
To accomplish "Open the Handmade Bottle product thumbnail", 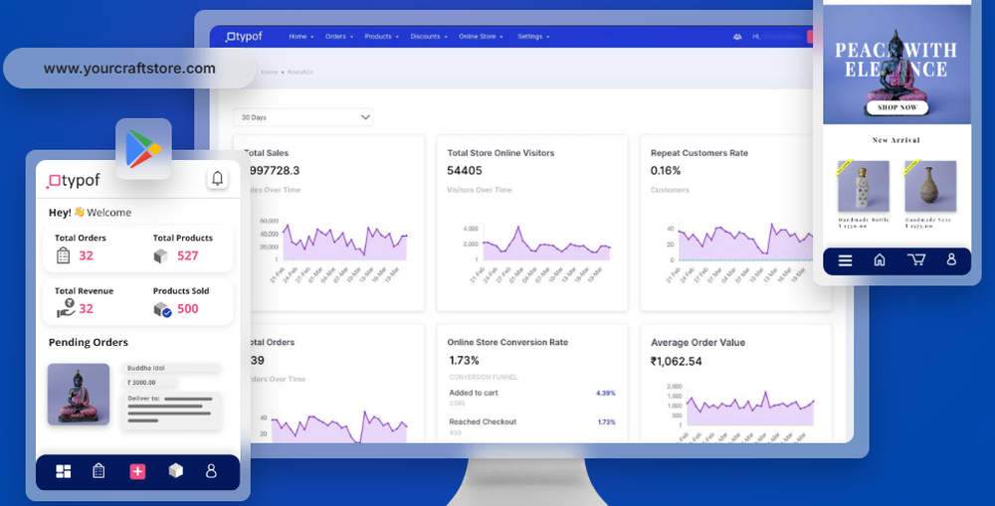I will (x=863, y=186).
